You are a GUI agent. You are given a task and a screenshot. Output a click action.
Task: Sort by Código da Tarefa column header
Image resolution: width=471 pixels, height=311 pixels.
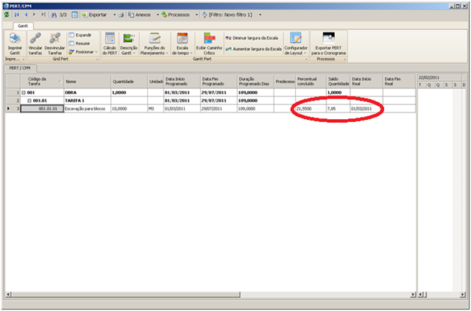pyautogui.click(x=42, y=82)
